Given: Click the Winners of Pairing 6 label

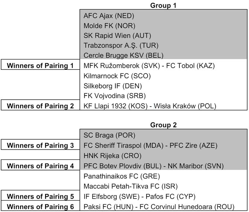Looking at the screenshot, I should coord(40,206).
